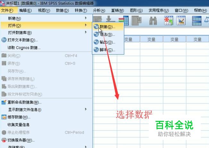Open the View menu (视图)
209x148 pixels.
pyautogui.click(x=44, y=10)
